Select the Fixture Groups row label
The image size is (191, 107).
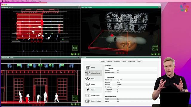95,95
